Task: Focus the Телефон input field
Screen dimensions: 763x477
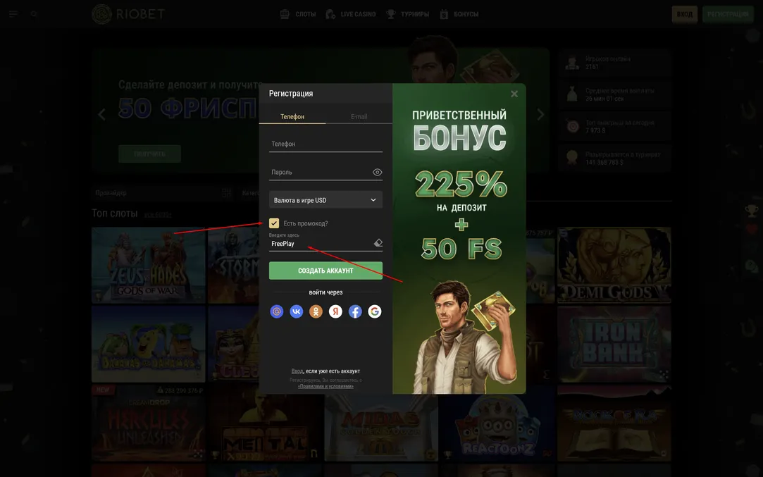Action: (x=325, y=144)
